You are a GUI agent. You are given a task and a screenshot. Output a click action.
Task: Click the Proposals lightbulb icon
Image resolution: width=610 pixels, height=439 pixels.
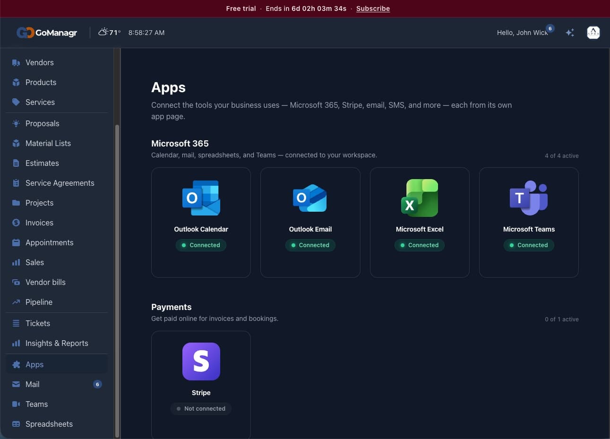pos(16,123)
